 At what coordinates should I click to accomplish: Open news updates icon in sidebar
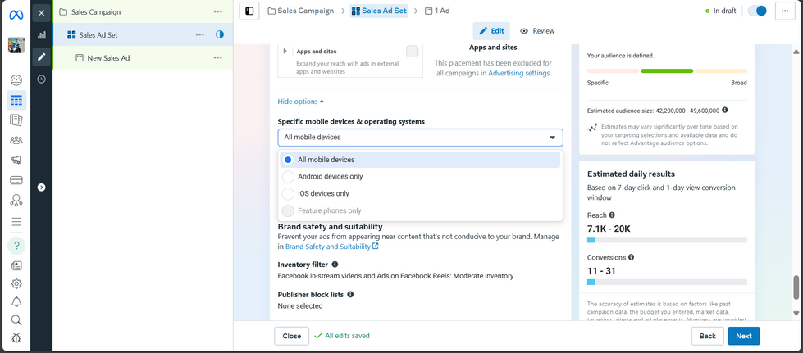(16, 265)
